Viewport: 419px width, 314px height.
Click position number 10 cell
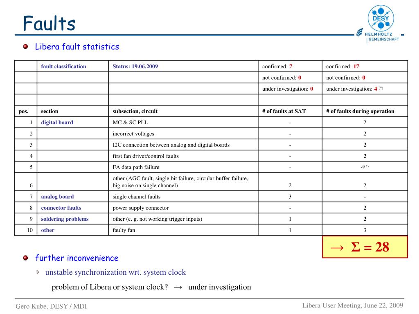tap(26, 230)
